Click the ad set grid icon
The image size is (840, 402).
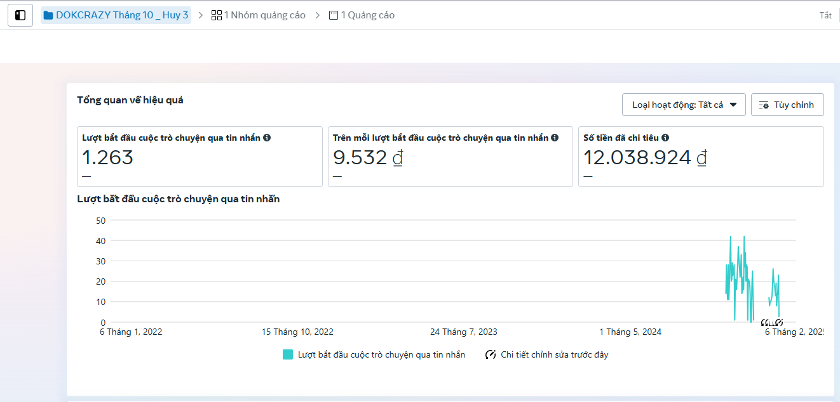pyautogui.click(x=217, y=15)
